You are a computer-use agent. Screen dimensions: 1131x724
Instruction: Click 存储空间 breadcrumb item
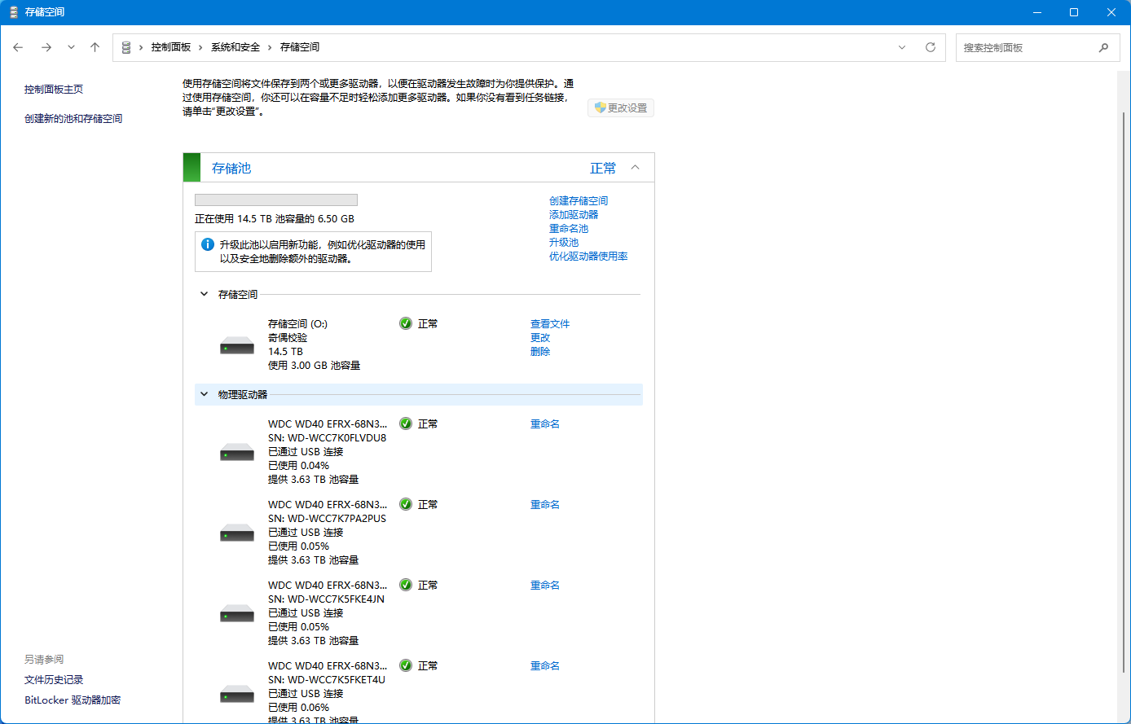(300, 47)
